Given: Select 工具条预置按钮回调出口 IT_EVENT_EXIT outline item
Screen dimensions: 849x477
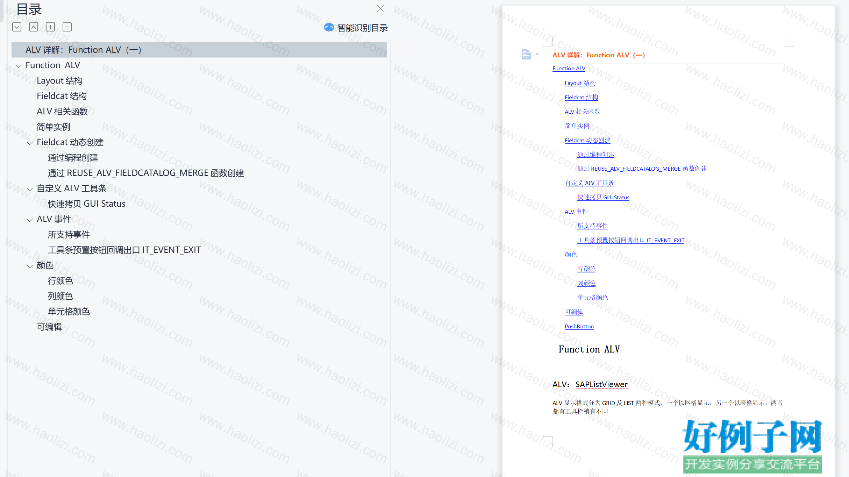Looking at the screenshot, I should pos(124,250).
